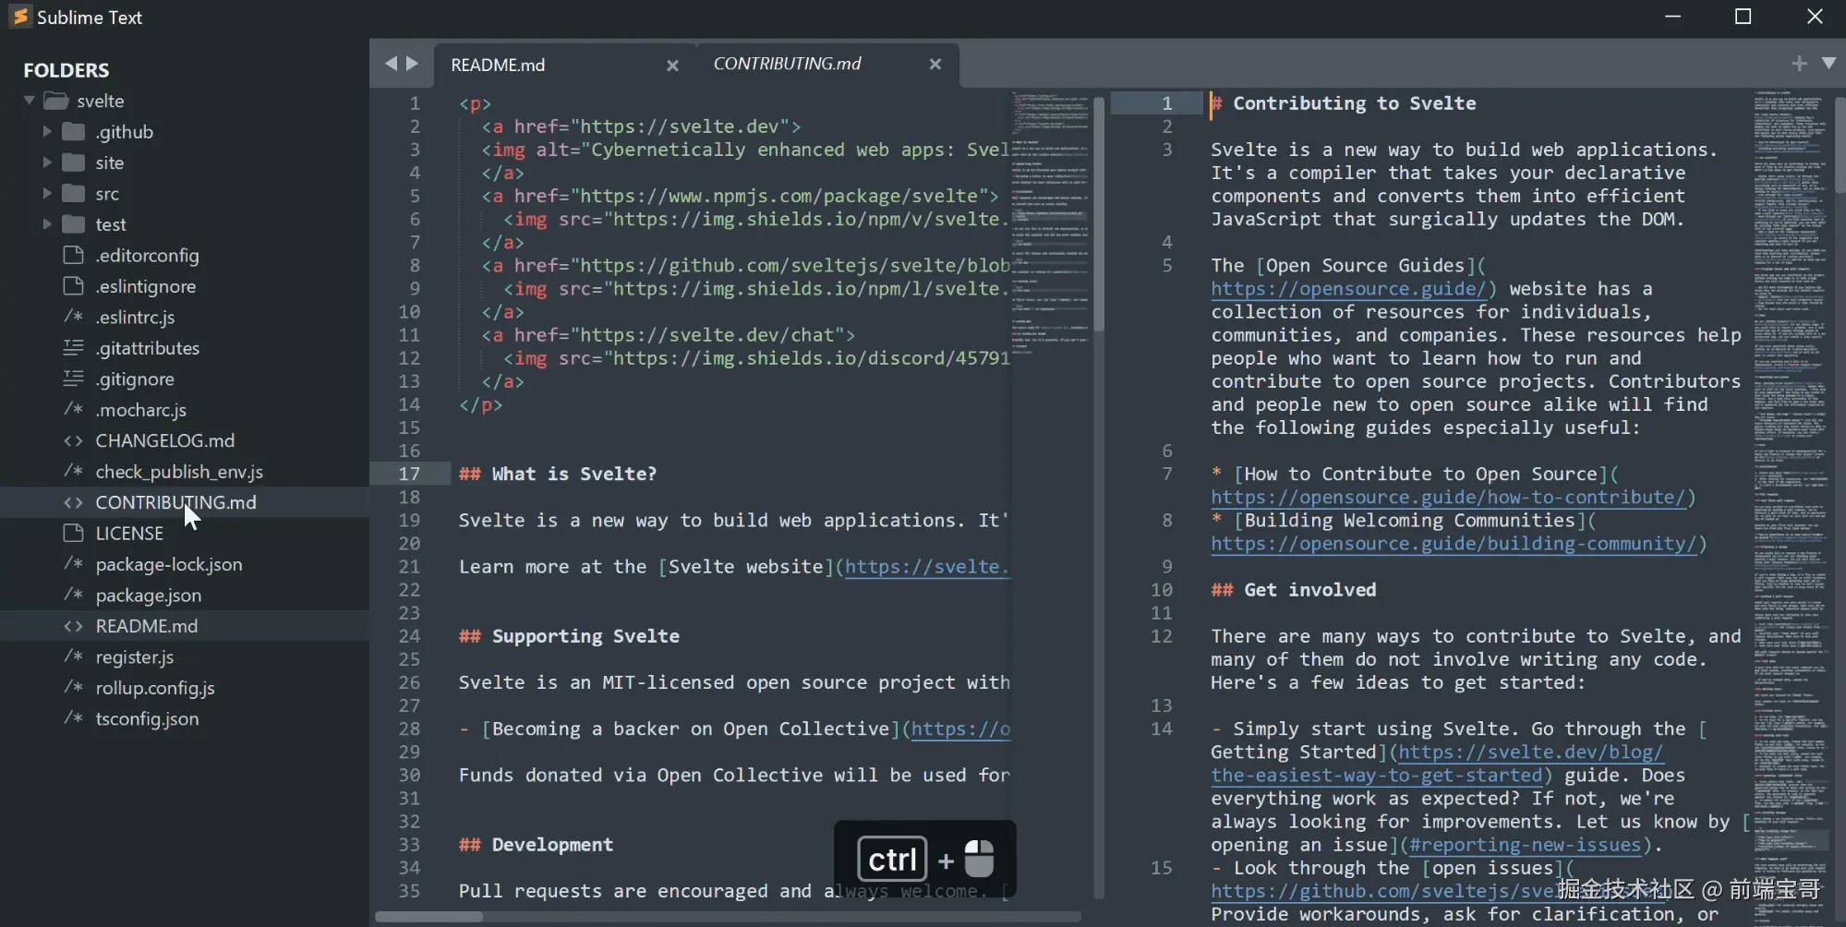Viewport: 1846px width, 927px height.
Task: Switch to the CONTRIBUTING.md tab
Action: point(788,64)
